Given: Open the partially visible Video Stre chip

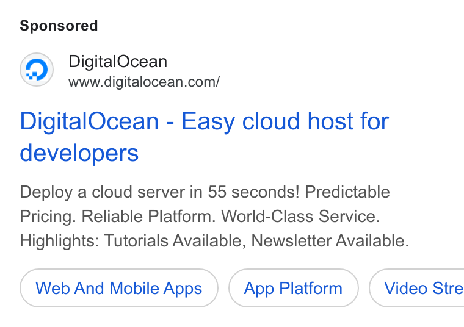Looking at the screenshot, I should (x=416, y=288).
